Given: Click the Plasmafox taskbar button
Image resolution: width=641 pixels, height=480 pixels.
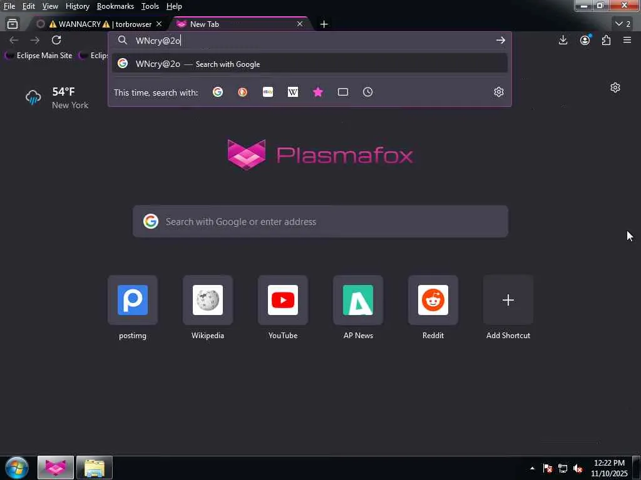Looking at the screenshot, I should click(x=56, y=467).
